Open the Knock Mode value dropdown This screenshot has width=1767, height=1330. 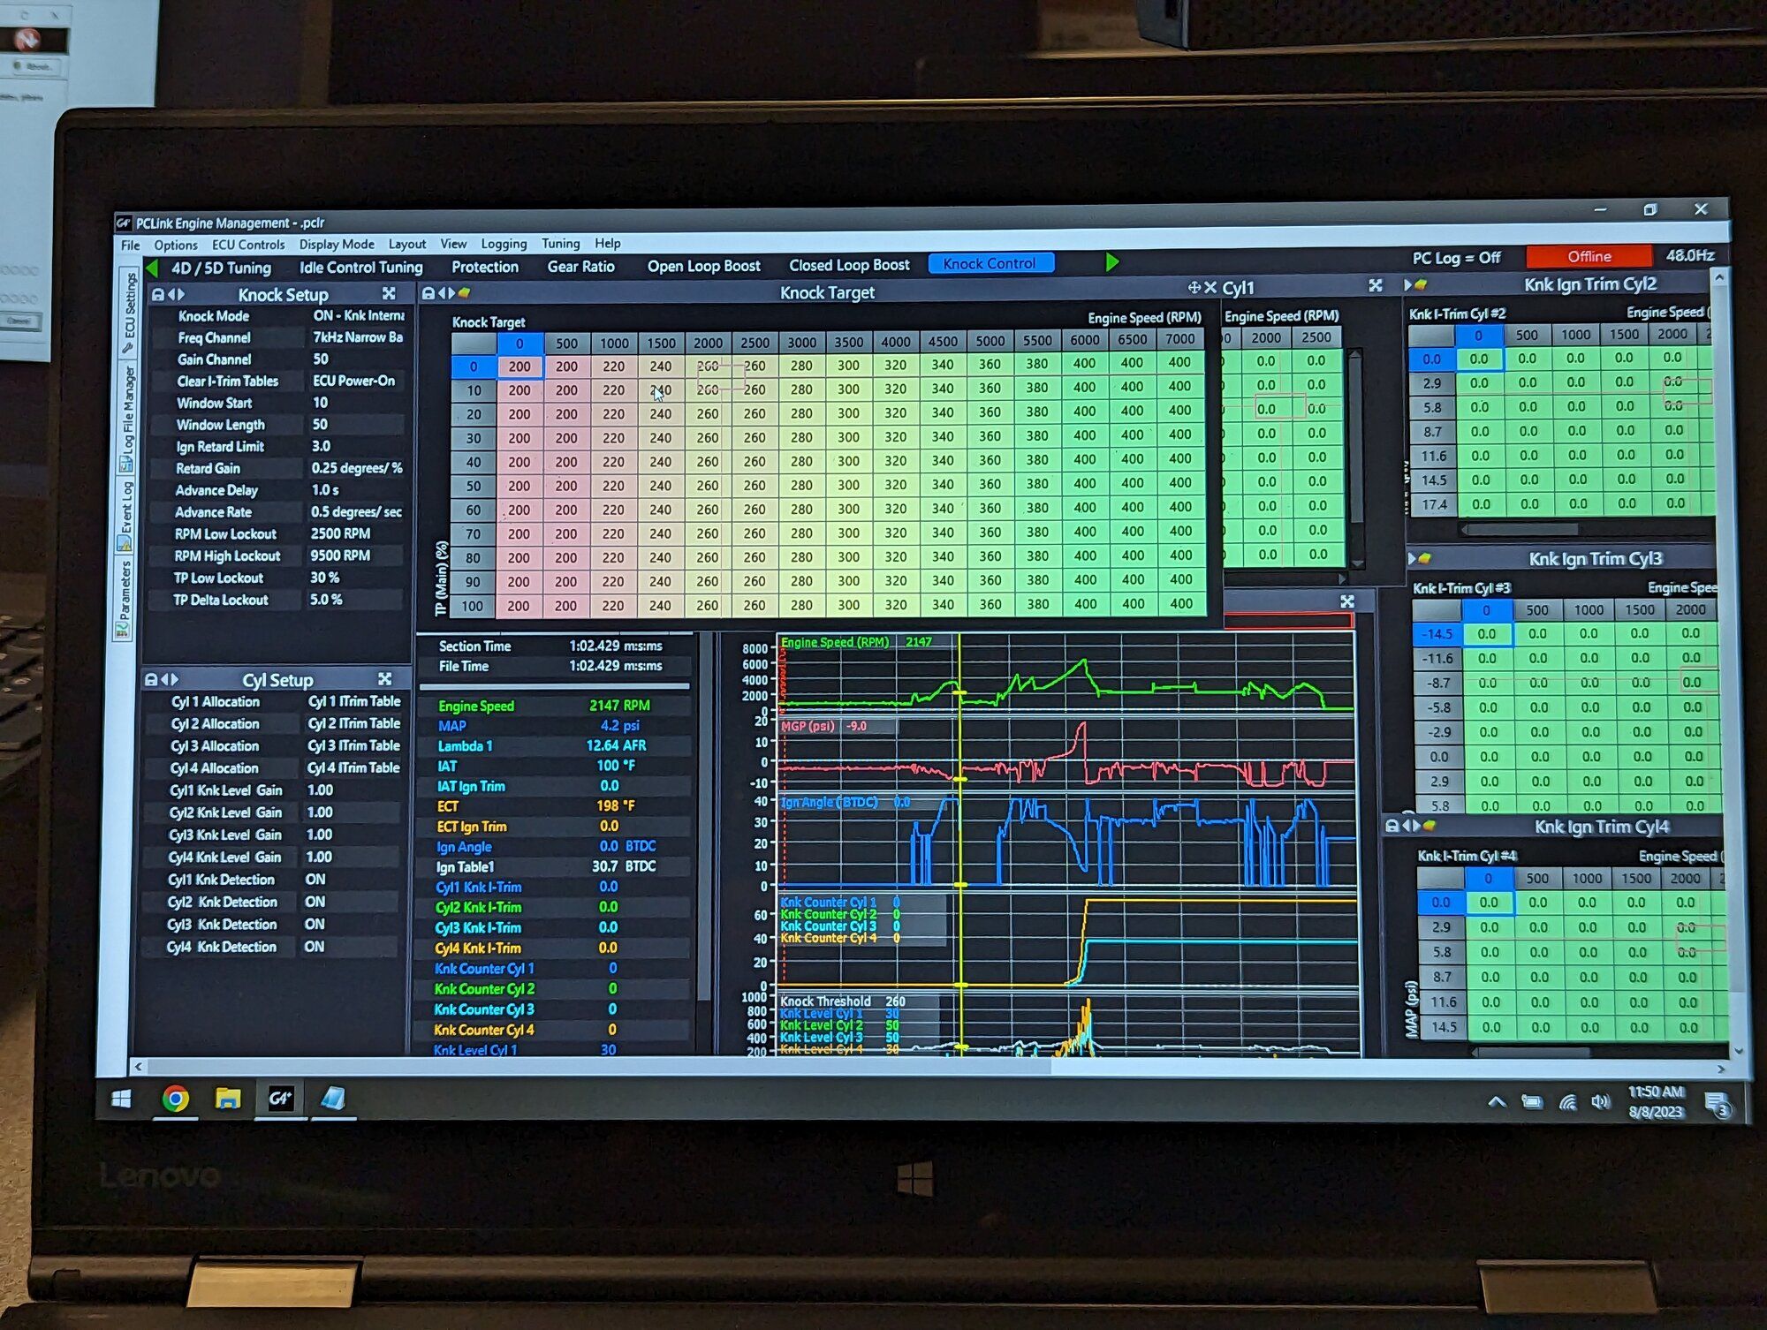pos(358,315)
